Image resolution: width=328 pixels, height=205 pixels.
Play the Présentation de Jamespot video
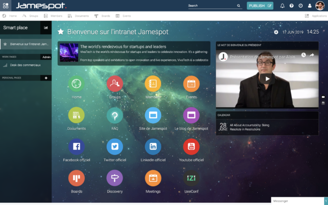pyautogui.click(x=267, y=78)
